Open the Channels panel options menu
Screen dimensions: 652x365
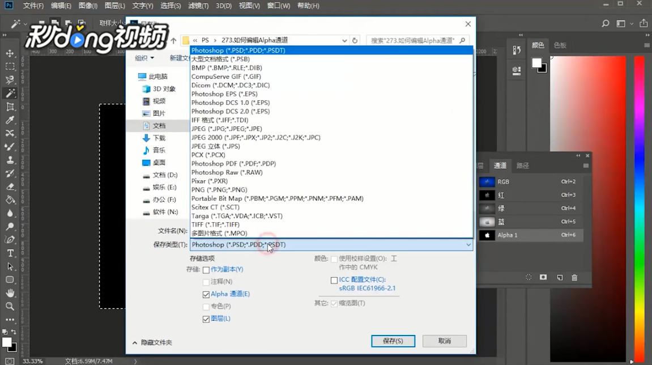pyautogui.click(x=586, y=165)
